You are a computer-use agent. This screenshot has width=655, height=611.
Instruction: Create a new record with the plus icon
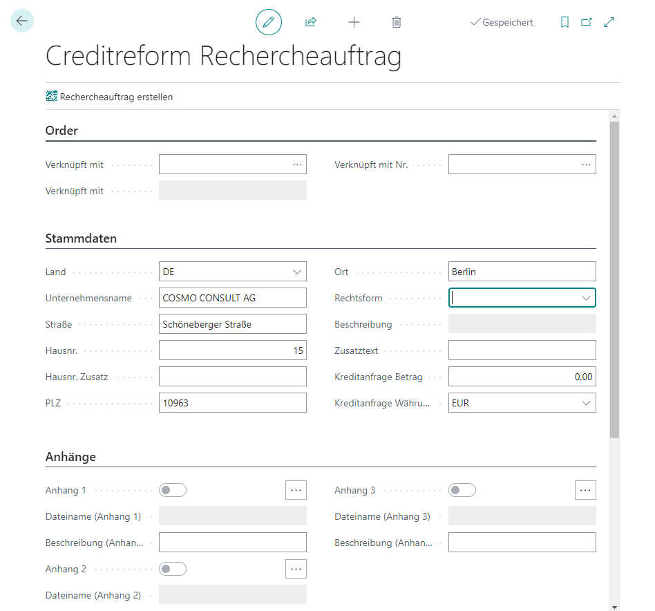[x=354, y=21]
